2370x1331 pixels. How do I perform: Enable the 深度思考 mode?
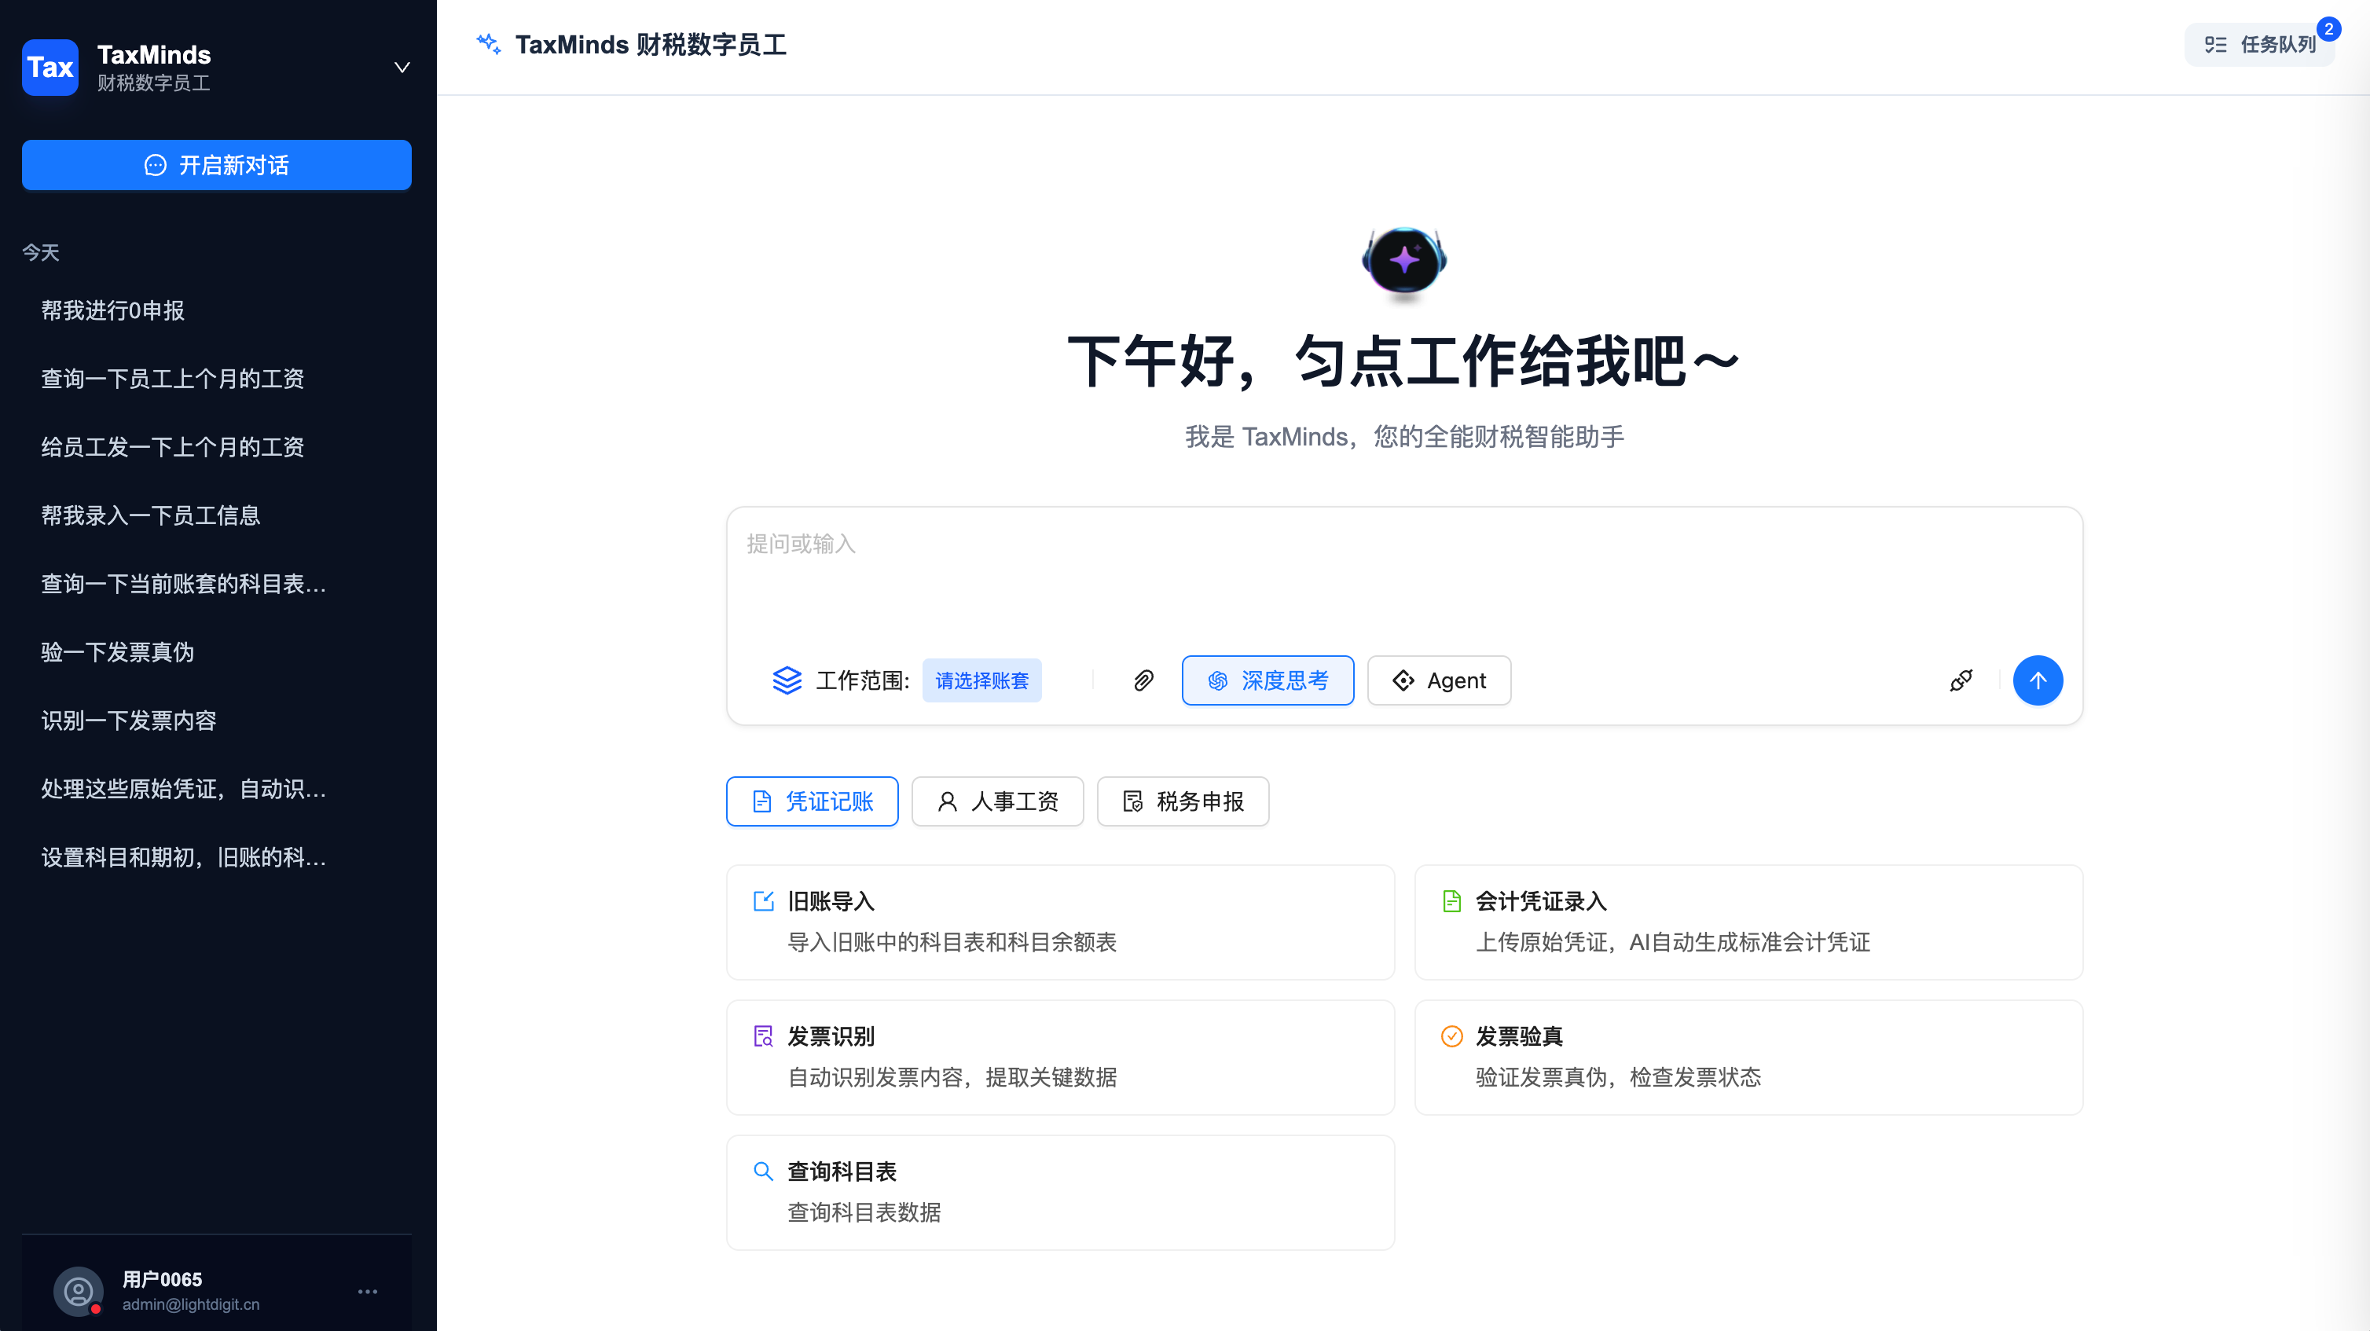pos(1268,680)
